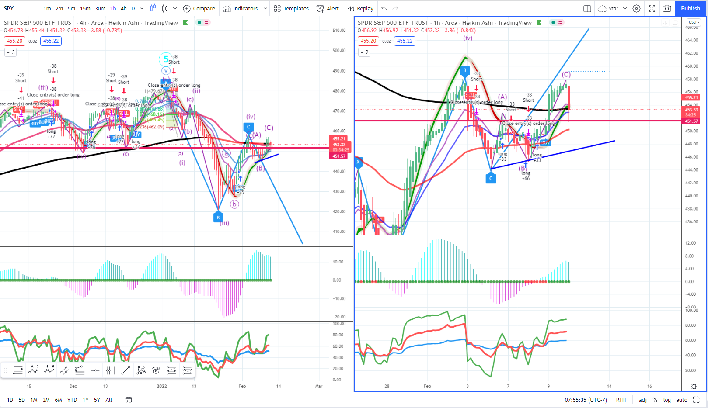The image size is (708, 408).
Task: Open the time interval dropdown arrow
Action: pyautogui.click(x=142, y=8)
